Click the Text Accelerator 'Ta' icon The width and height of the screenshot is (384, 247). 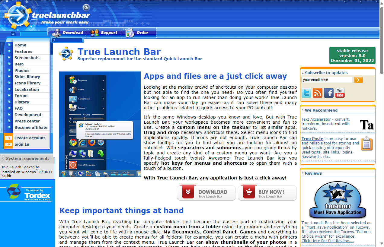366,124
